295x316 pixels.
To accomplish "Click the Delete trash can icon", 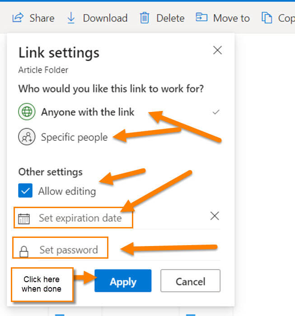I will (145, 18).
